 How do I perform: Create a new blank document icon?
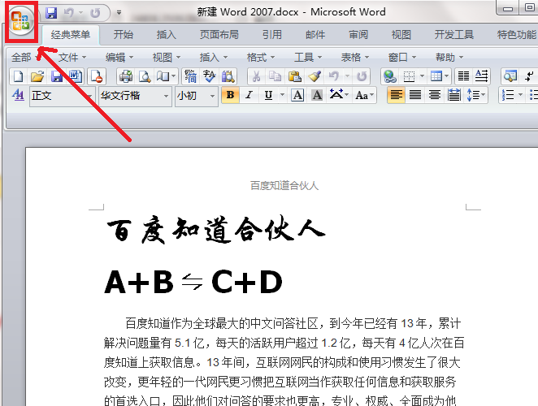[x=18, y=76]
